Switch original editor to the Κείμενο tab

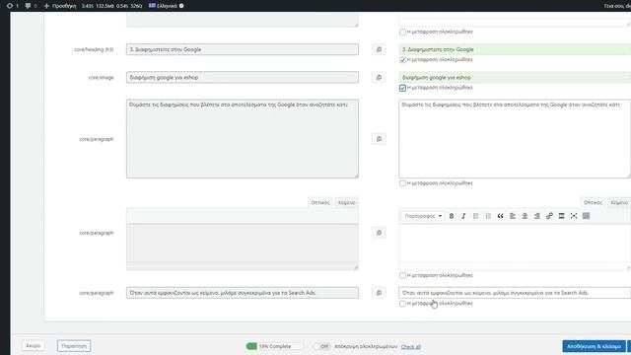(346, 202)
